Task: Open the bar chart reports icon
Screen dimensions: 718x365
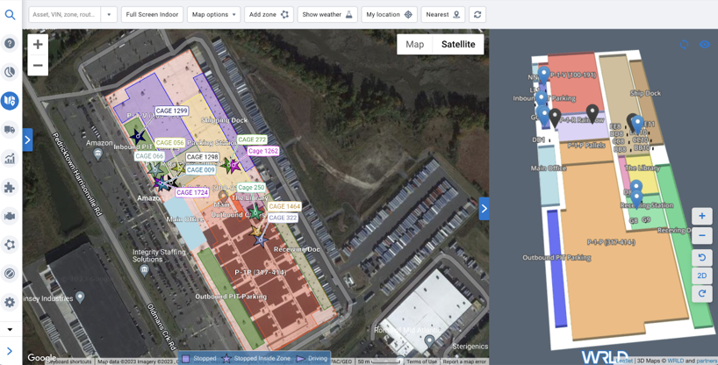Action: pyautogui.click(x=10, y=159)
